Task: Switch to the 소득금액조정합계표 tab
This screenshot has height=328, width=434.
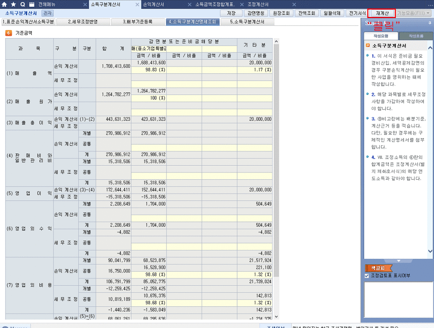Action: 215,4
